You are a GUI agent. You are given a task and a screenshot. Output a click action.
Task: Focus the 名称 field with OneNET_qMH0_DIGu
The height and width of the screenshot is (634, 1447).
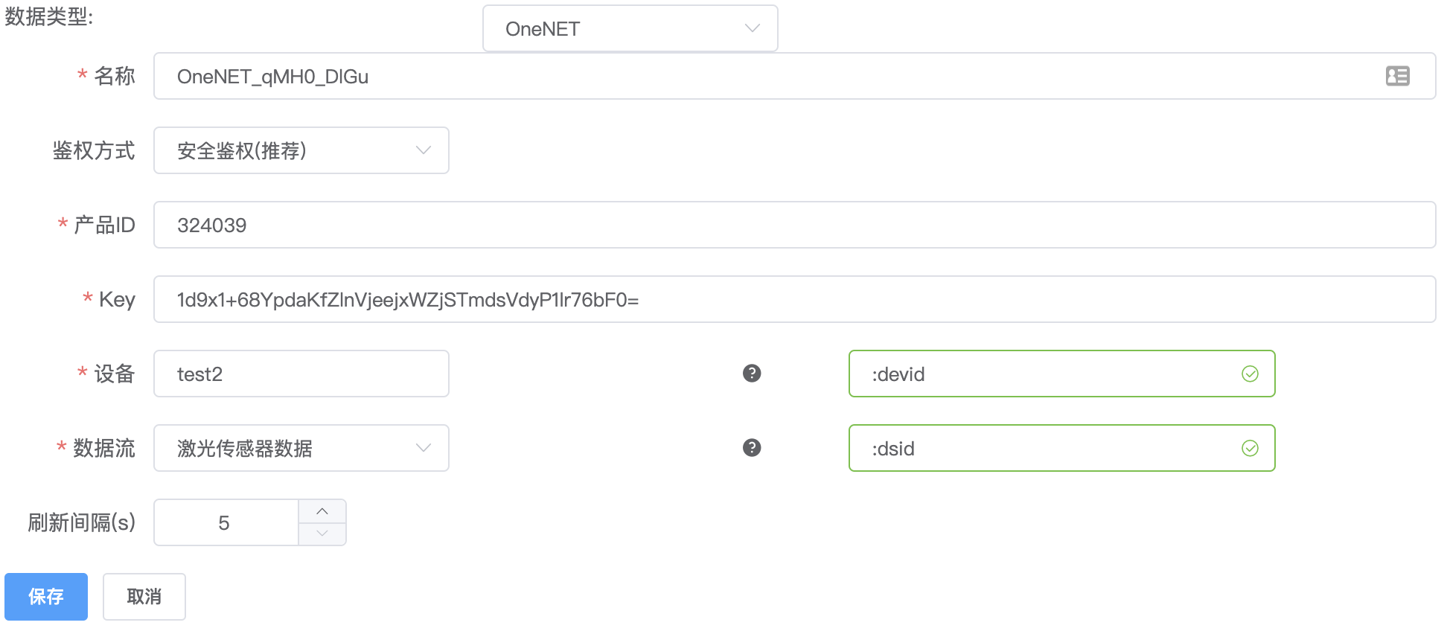[794, 76]
